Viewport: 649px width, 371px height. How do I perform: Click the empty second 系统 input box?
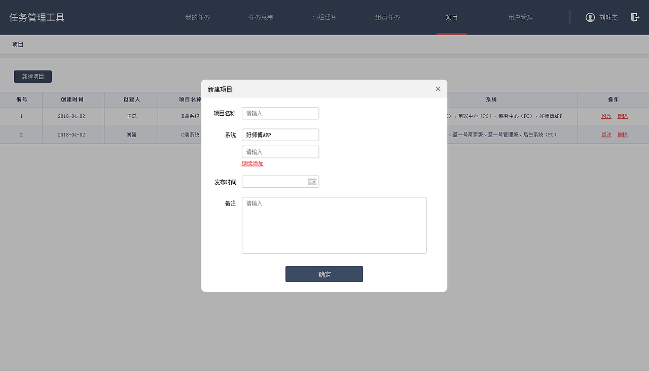click(x=280, y=152)
